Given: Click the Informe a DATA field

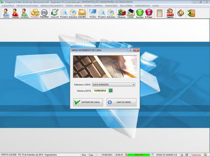Looking at the screenshot, I should tap(99, 91).
